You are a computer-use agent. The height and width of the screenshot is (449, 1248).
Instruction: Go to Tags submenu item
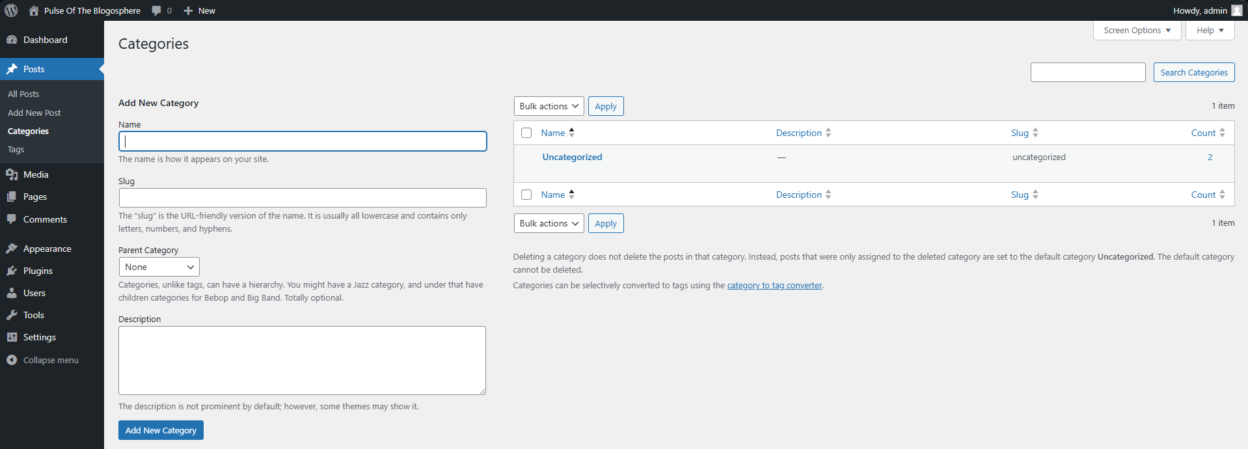click(16, 150)
